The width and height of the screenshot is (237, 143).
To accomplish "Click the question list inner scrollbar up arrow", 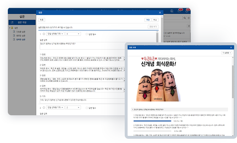I will 157,32.
